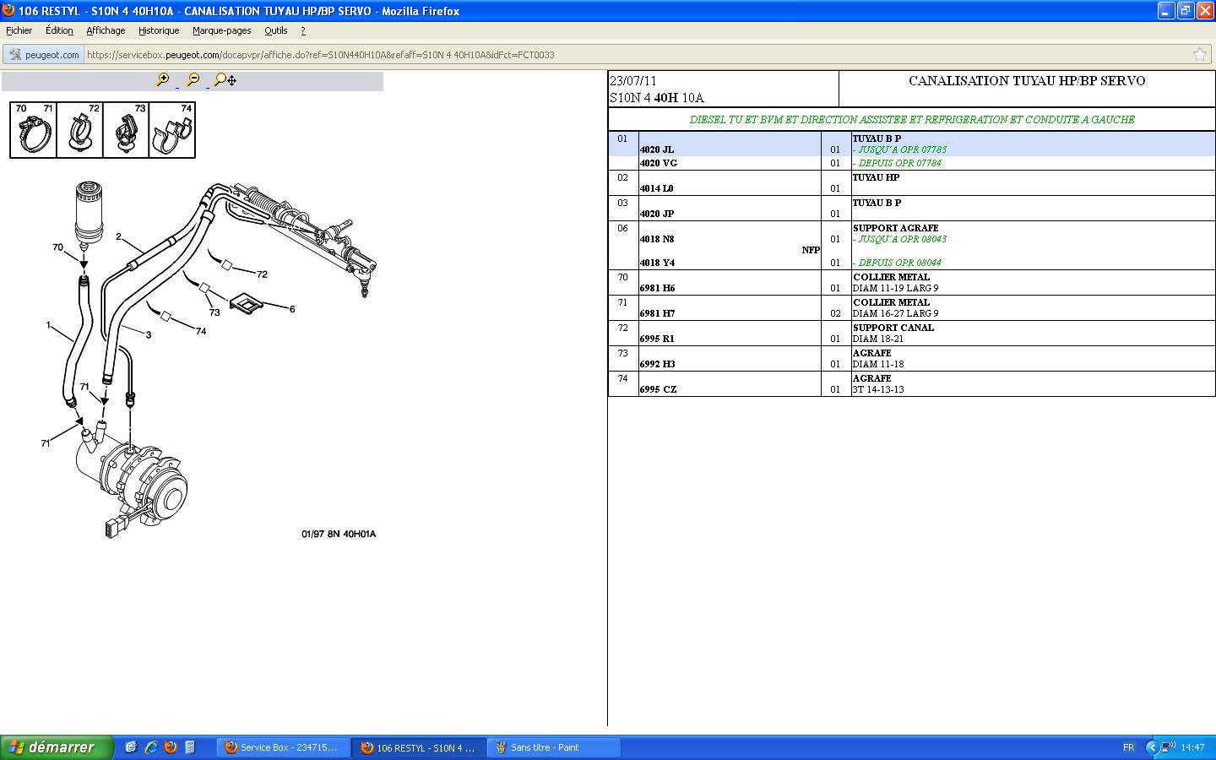Open the Marque-pages menu
This screenshot has width=1216, height=760.
coord(221,30)
